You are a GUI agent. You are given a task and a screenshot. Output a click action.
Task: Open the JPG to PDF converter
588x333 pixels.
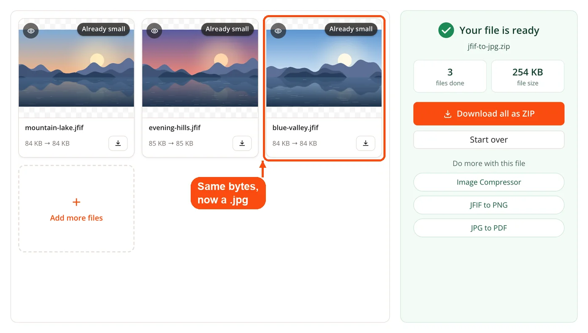point(489,228)
